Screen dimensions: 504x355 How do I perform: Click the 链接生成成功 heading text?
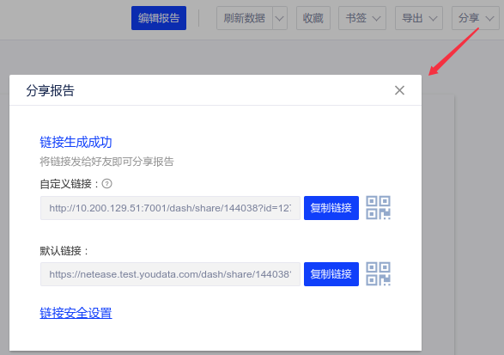coord(76,142)
